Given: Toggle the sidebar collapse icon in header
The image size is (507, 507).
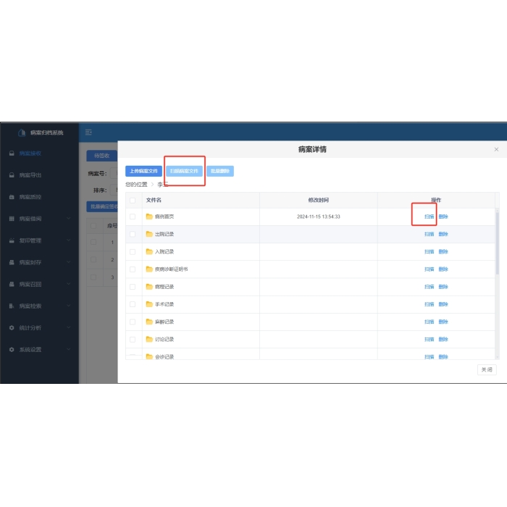Looking at the screenshot, I should point(88,132).
